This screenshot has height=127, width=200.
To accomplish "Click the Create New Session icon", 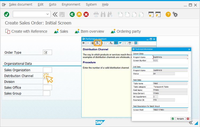I will [151, 14].
